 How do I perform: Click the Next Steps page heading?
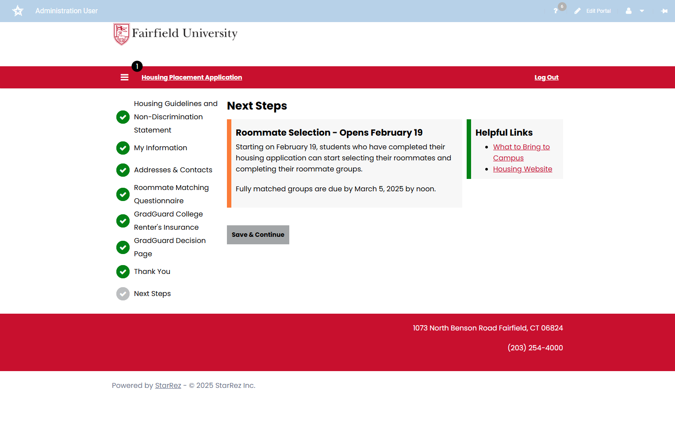coord(257,106)
